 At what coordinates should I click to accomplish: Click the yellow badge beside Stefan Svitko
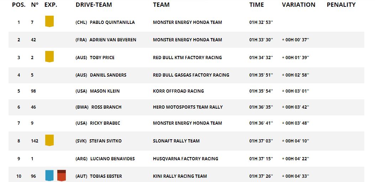click(x=49, y=140)
